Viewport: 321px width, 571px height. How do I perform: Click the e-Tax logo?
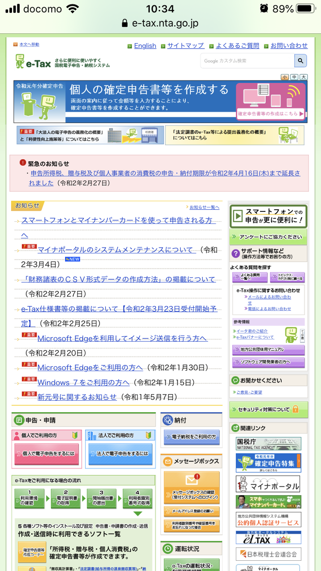coord(33,61)
